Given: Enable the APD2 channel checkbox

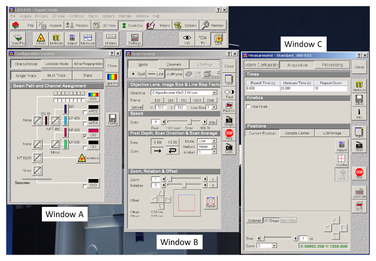Looking at the screenshot, I should pyautogui.click(x=84, y=113).
